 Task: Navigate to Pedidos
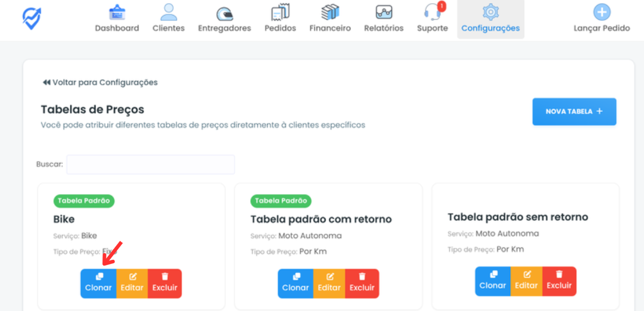click(x=280, y=19)
